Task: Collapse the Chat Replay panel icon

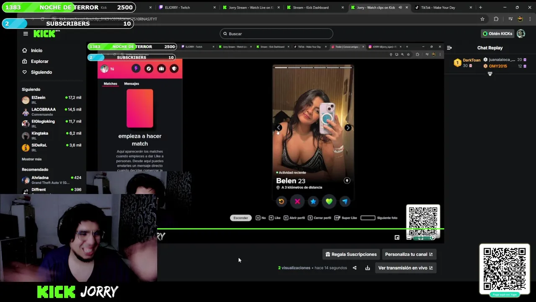Action: pos(449,48)
